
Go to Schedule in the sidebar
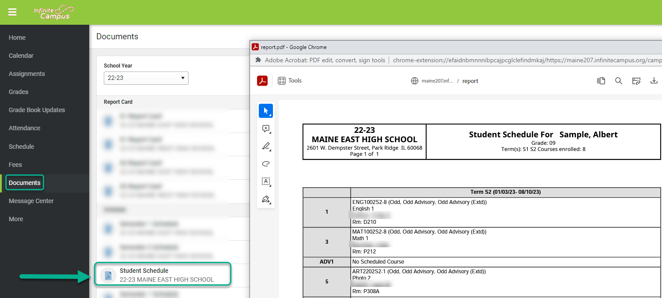coord(21,147)
